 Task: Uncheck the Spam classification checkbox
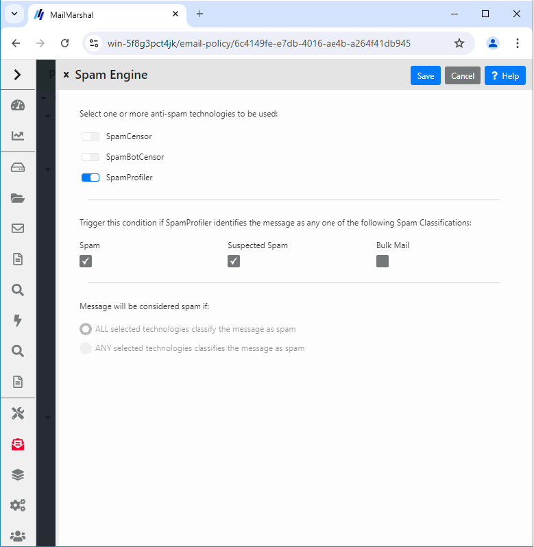pos(86,261)
